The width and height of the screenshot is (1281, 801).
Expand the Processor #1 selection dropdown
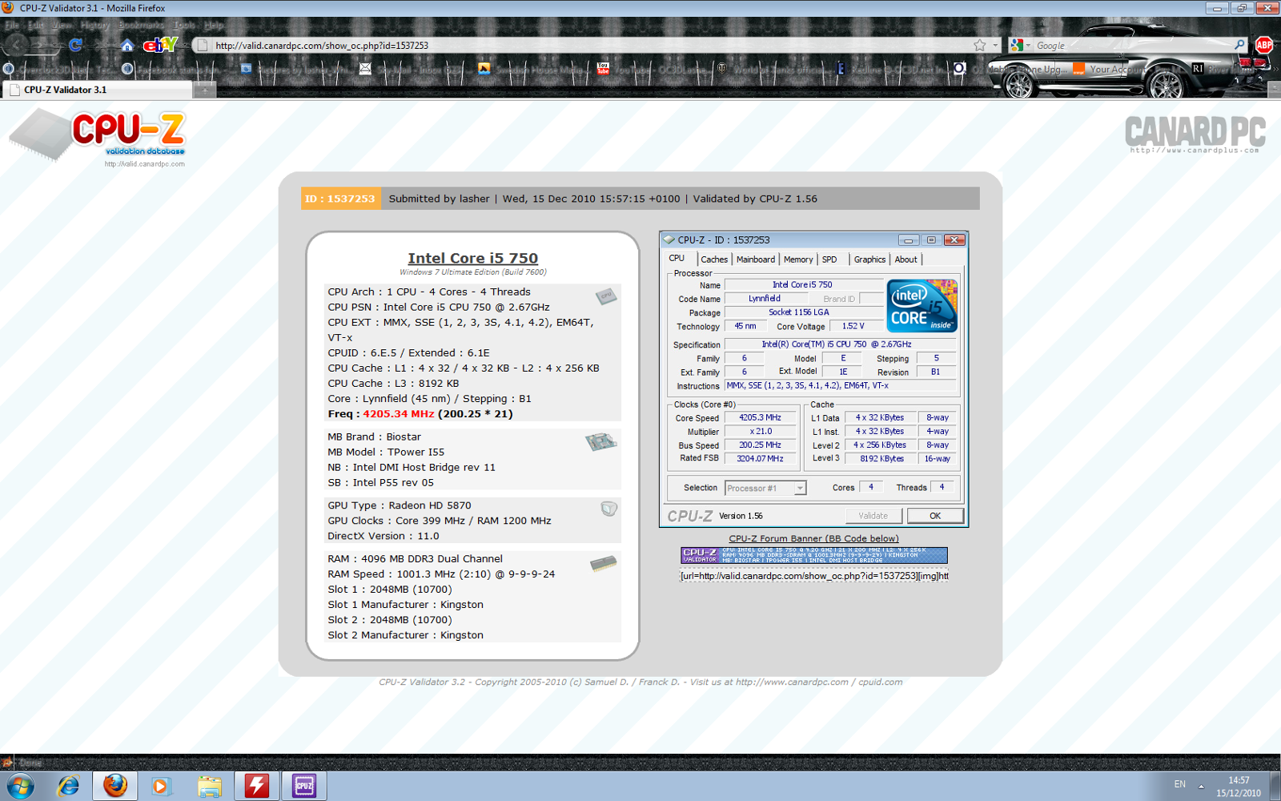[799, 488]
